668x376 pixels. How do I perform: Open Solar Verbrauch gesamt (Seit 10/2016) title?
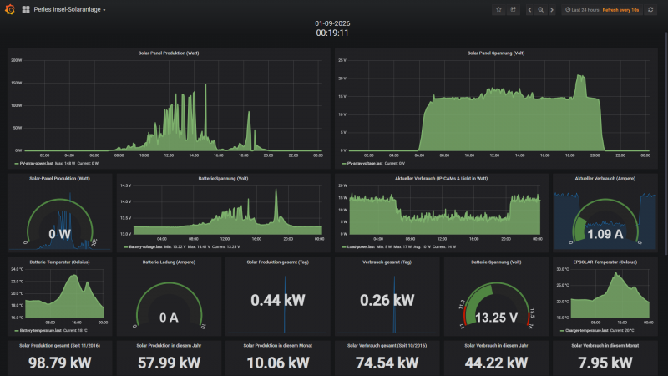(387, 346)
